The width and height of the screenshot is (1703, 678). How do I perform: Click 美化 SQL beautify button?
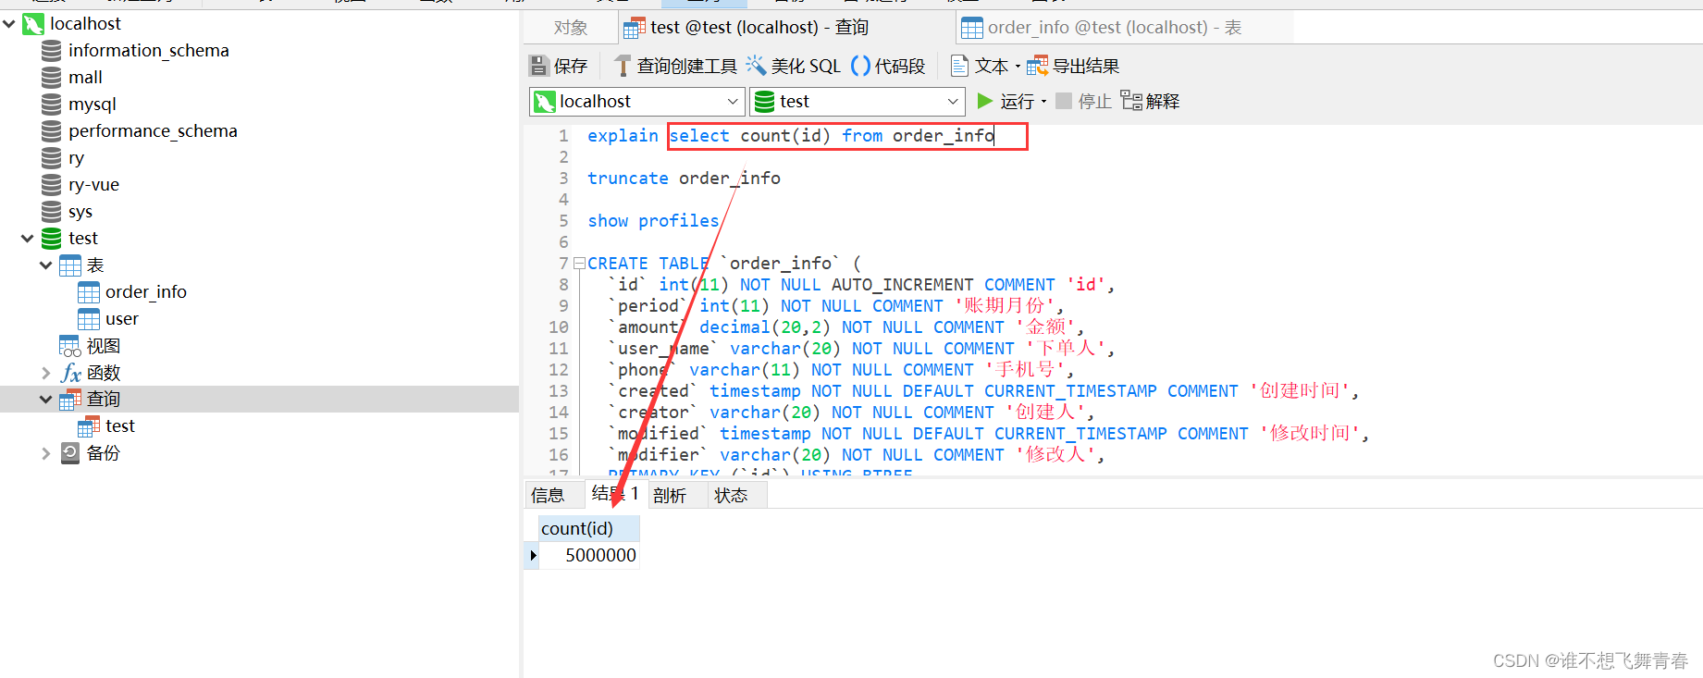(794, 66)
